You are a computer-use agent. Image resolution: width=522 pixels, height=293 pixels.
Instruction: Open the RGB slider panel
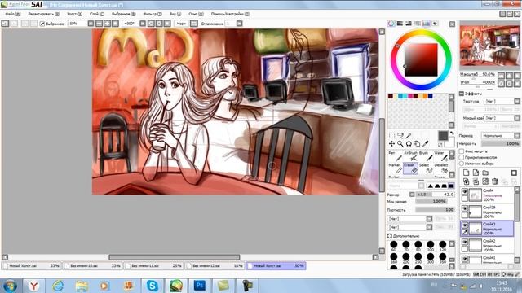(400, 24)
